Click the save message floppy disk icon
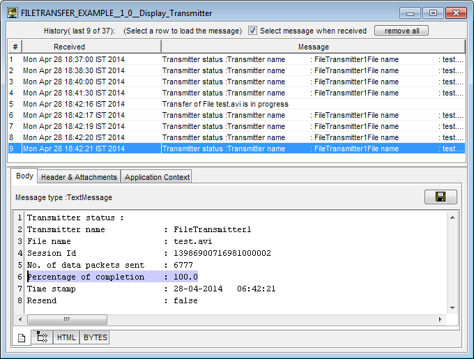 [x=441, y=197]
